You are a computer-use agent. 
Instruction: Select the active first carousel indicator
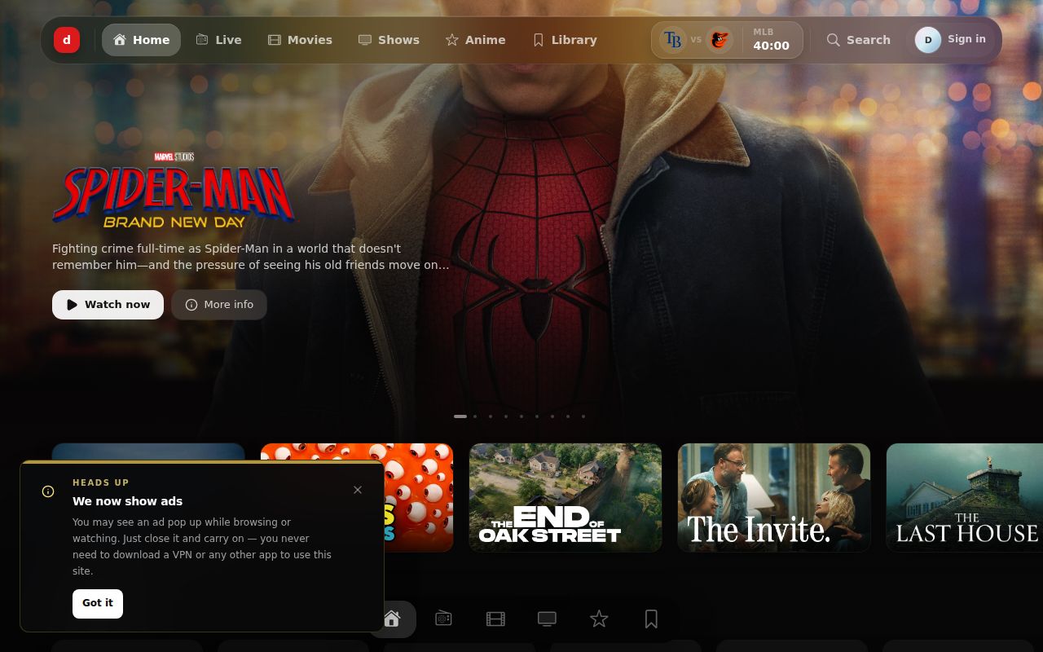click(x=460, y=416)
